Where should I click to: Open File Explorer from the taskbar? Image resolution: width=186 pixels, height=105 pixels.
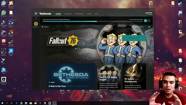click(x=26, y=103)
